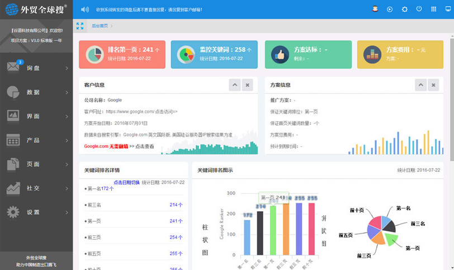Close the 方案信息 panel

pos(434,85)
